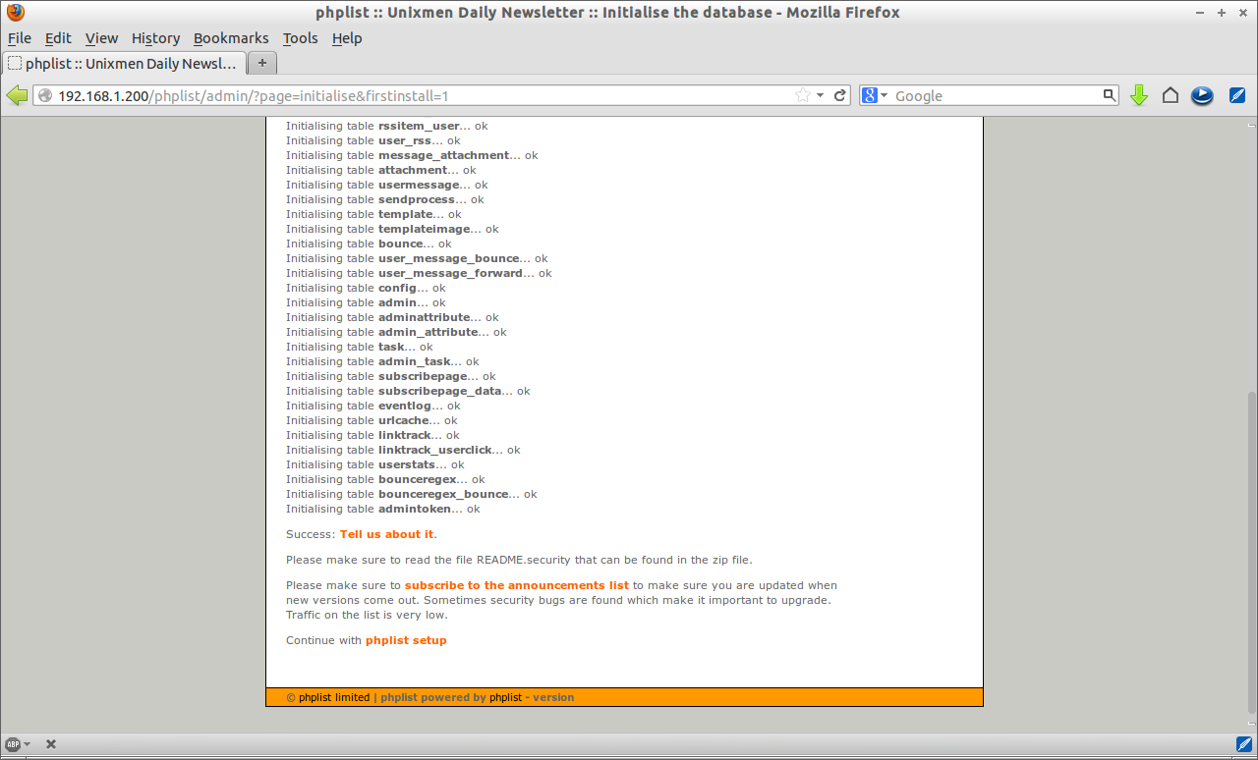Open the Edit menu
This screenshot has width=1258, height=760.
click(58, 38)
